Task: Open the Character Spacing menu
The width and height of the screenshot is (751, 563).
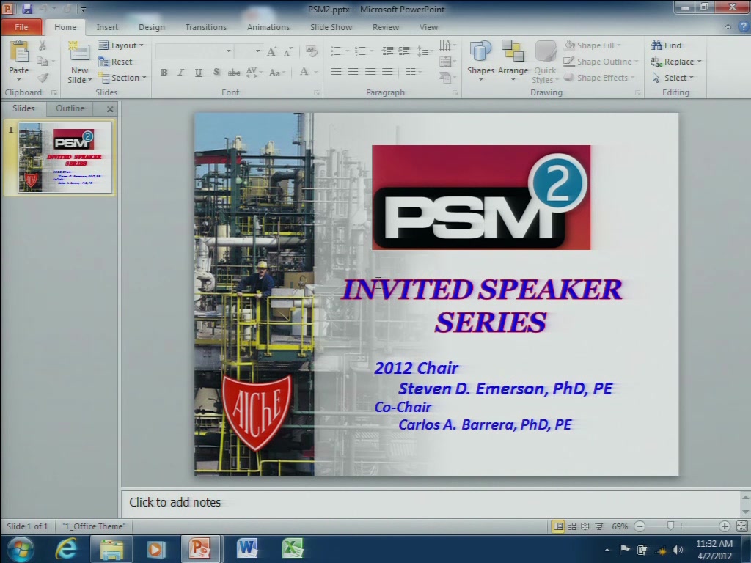Action: (254, 73)
